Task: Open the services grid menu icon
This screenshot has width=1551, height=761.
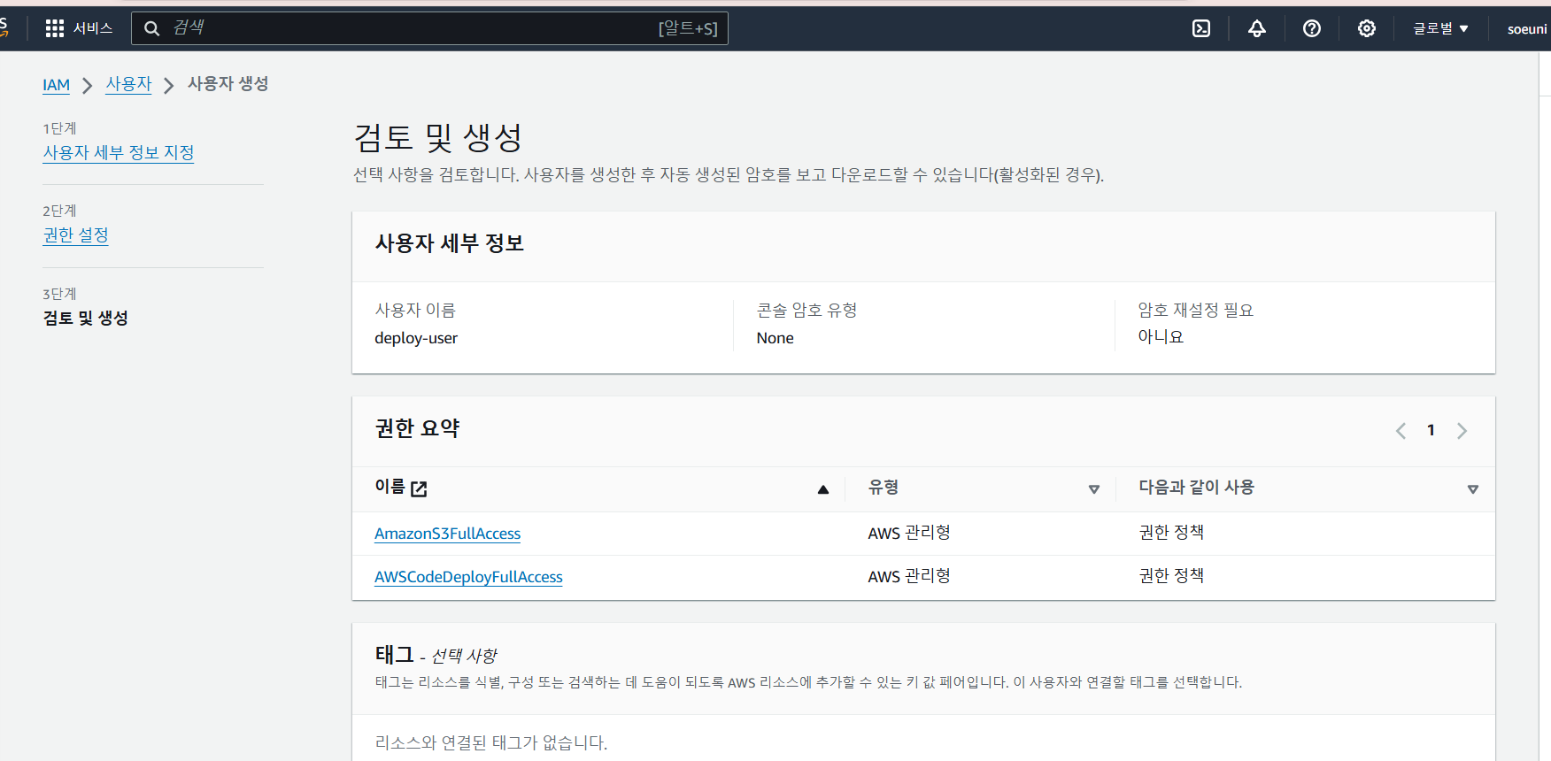Action: click(x=55, y=28)
